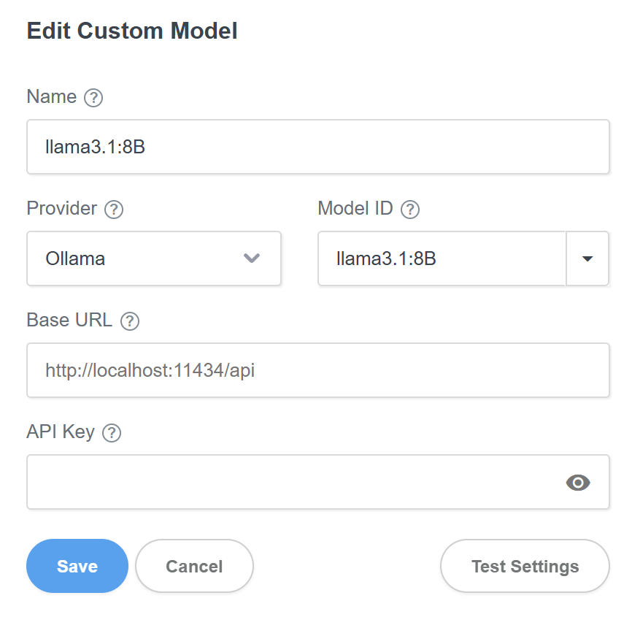Click the "Name" field label

[51, 97]
